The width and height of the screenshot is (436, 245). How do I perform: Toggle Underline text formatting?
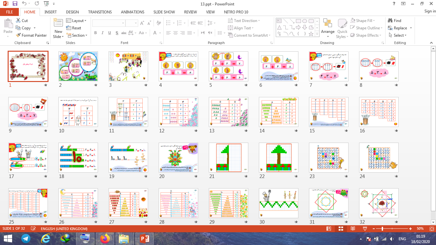coord(109,33)
